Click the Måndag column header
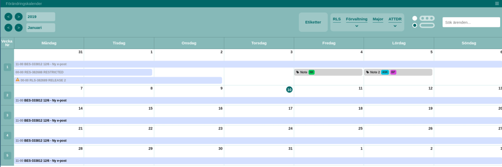 49,43
